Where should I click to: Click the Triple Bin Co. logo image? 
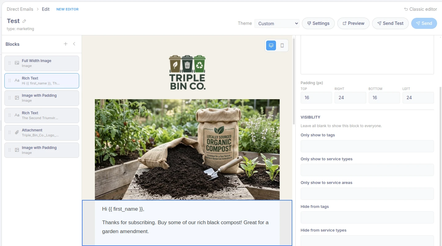tap(187, 72)
